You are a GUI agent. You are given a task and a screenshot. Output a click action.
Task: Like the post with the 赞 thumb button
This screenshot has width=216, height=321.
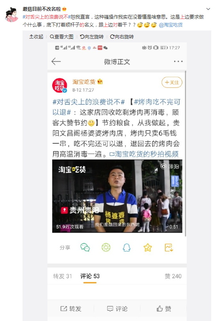[x=164, y=308]
